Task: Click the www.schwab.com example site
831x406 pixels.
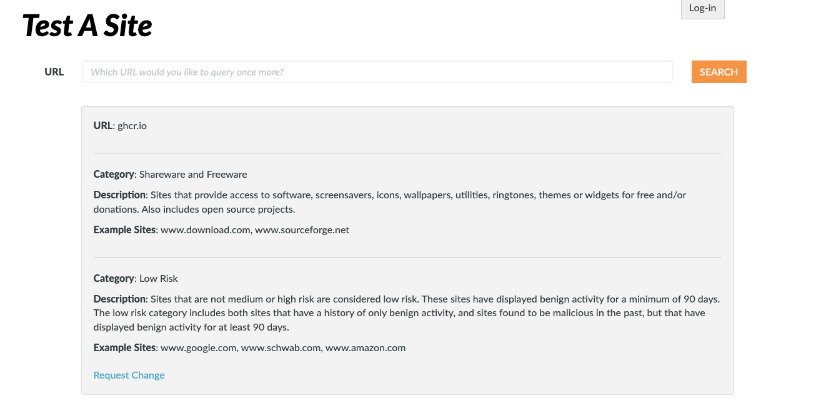Action: point(281,348)
